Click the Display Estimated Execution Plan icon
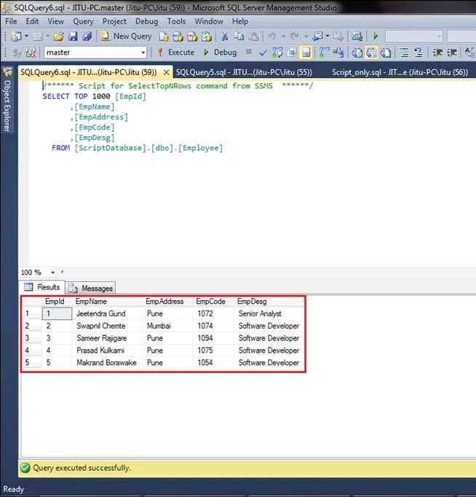The height and width of the screenshot is (497, 476). pos(277,52)
